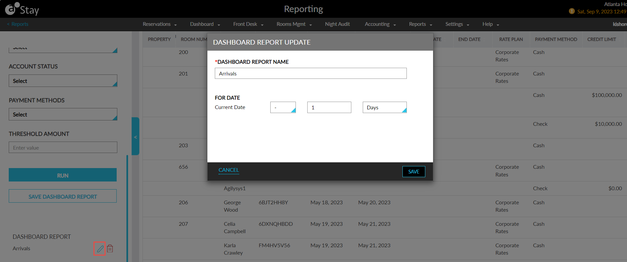This screenshot has width=627, height=262.
Task: Select the Arrivals saved dashboard report
Action: [x=22, y=249]
